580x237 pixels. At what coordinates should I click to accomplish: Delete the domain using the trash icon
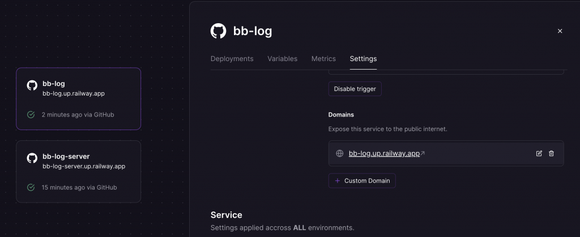(551, 153)
